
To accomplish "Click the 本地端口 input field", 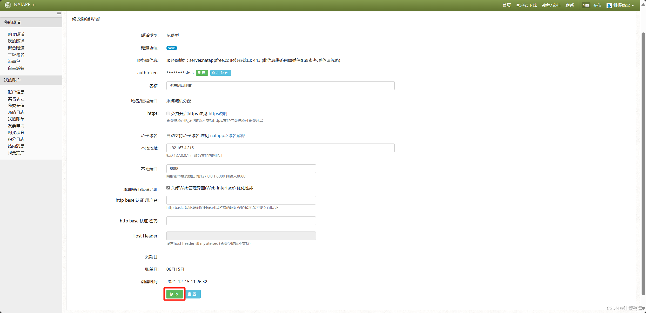I will coord(241,169).
